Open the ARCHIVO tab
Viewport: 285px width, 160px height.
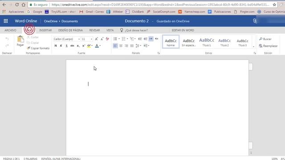click(x=10, y=30)
